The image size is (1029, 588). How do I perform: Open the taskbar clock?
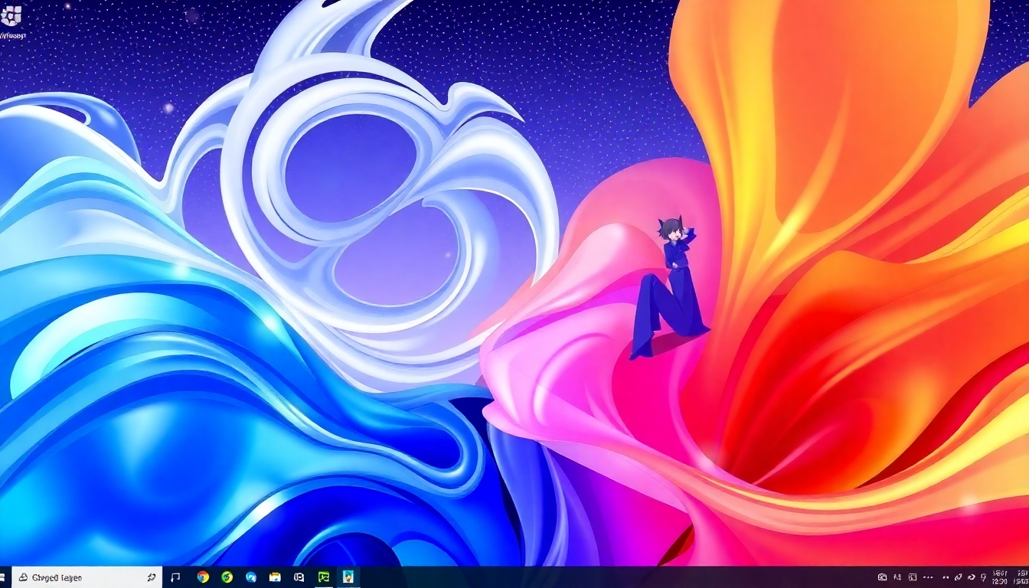coord(999,577)
